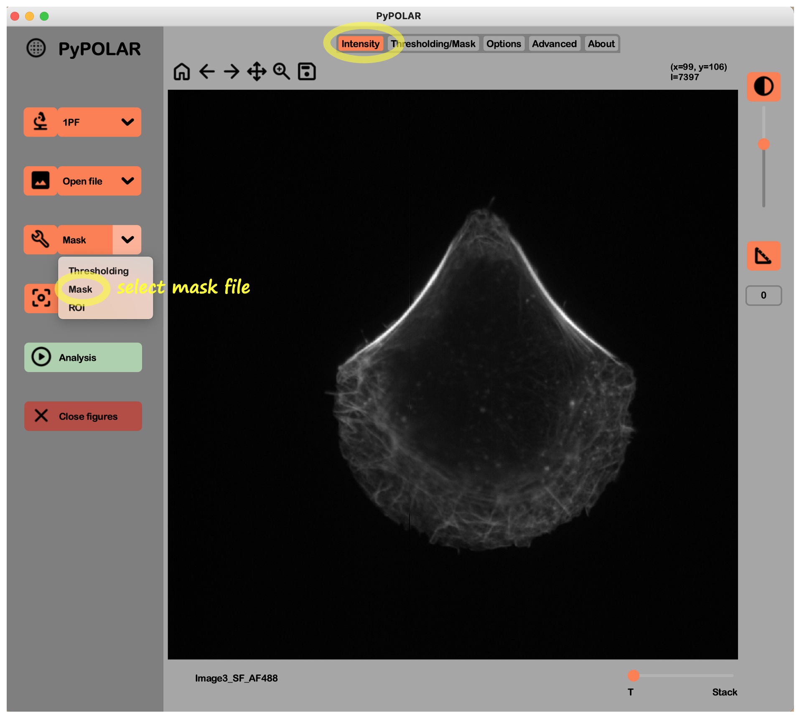799x715 pixels.
Task: Click the Stack label under the slider
Action: (725, 692)
